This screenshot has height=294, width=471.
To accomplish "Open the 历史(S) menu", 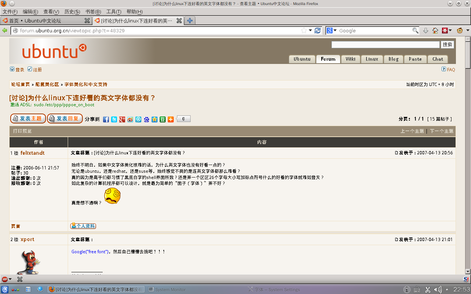I will tap(72, 12).
